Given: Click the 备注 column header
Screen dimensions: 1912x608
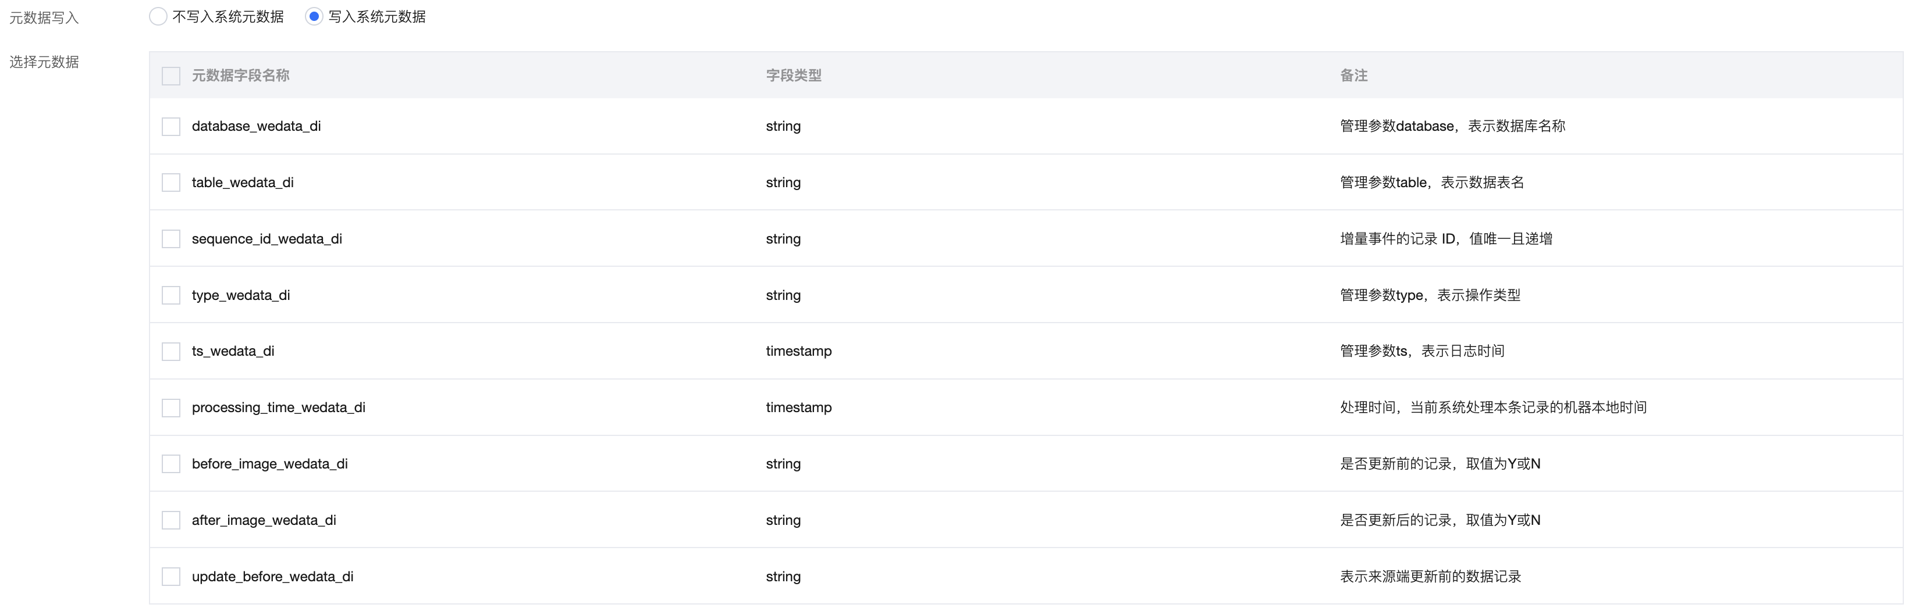Looking at the screenshot, I should point(1353,76).
